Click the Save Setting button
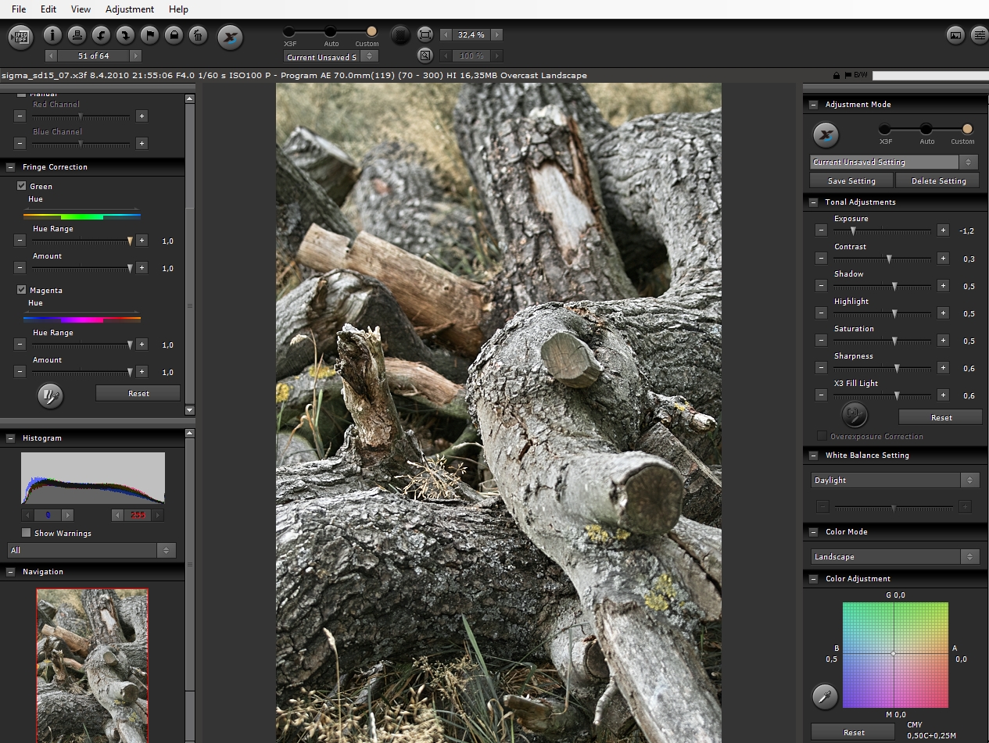 (851, 180)
